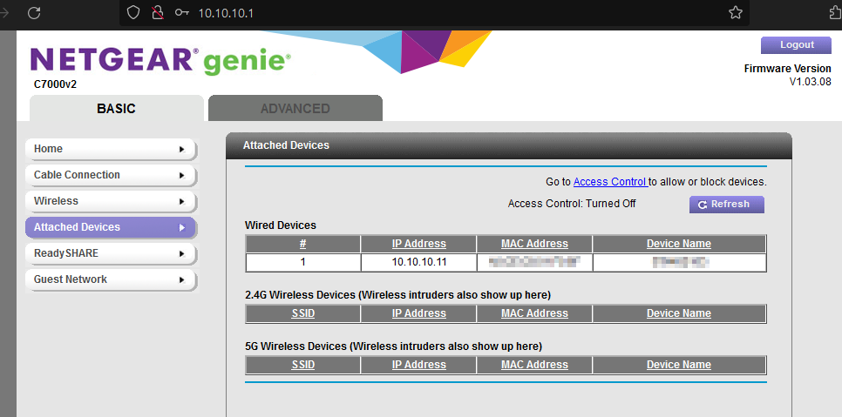Click the insecure connection padlock icon
This screenshot has width=842, height=417.
pos(158,13)
